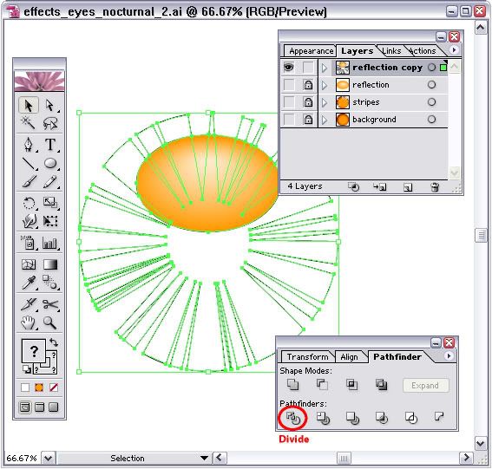Toggle lock on reflection copy layer
Viewport: 492px width, 469px height.
308,68
